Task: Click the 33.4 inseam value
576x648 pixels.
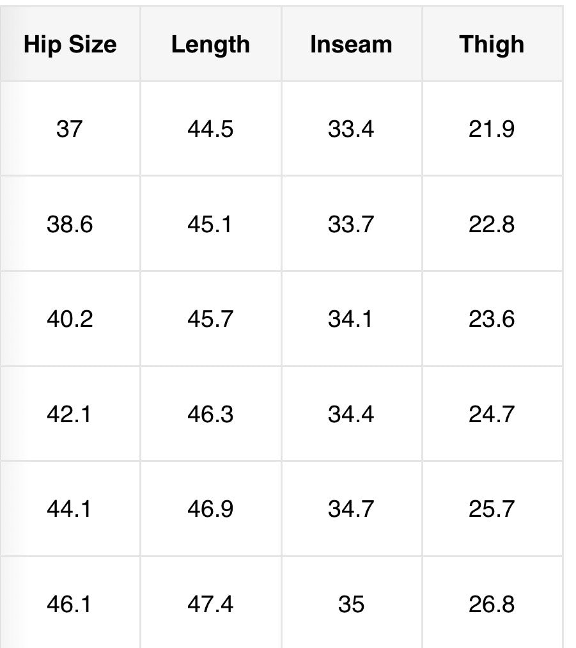Action: coord(351,129)
